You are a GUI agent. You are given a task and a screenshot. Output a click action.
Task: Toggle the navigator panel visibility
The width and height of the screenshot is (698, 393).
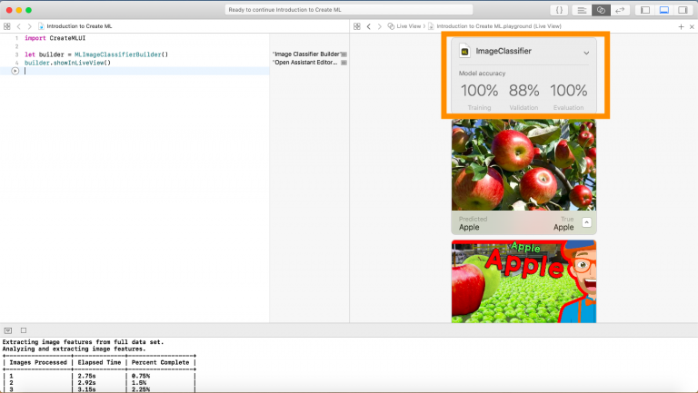(644, 10)
